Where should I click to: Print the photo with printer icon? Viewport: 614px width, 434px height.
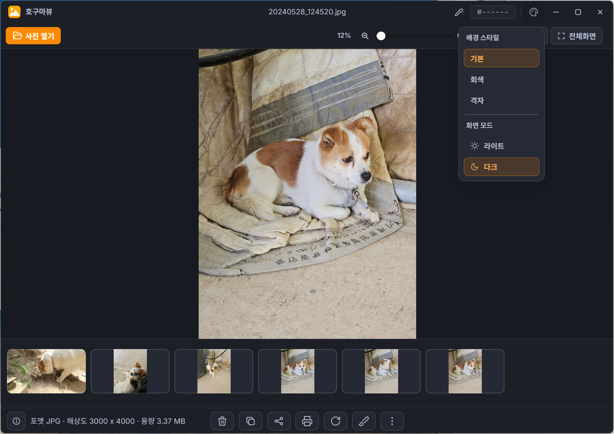(x=307, y=421)
